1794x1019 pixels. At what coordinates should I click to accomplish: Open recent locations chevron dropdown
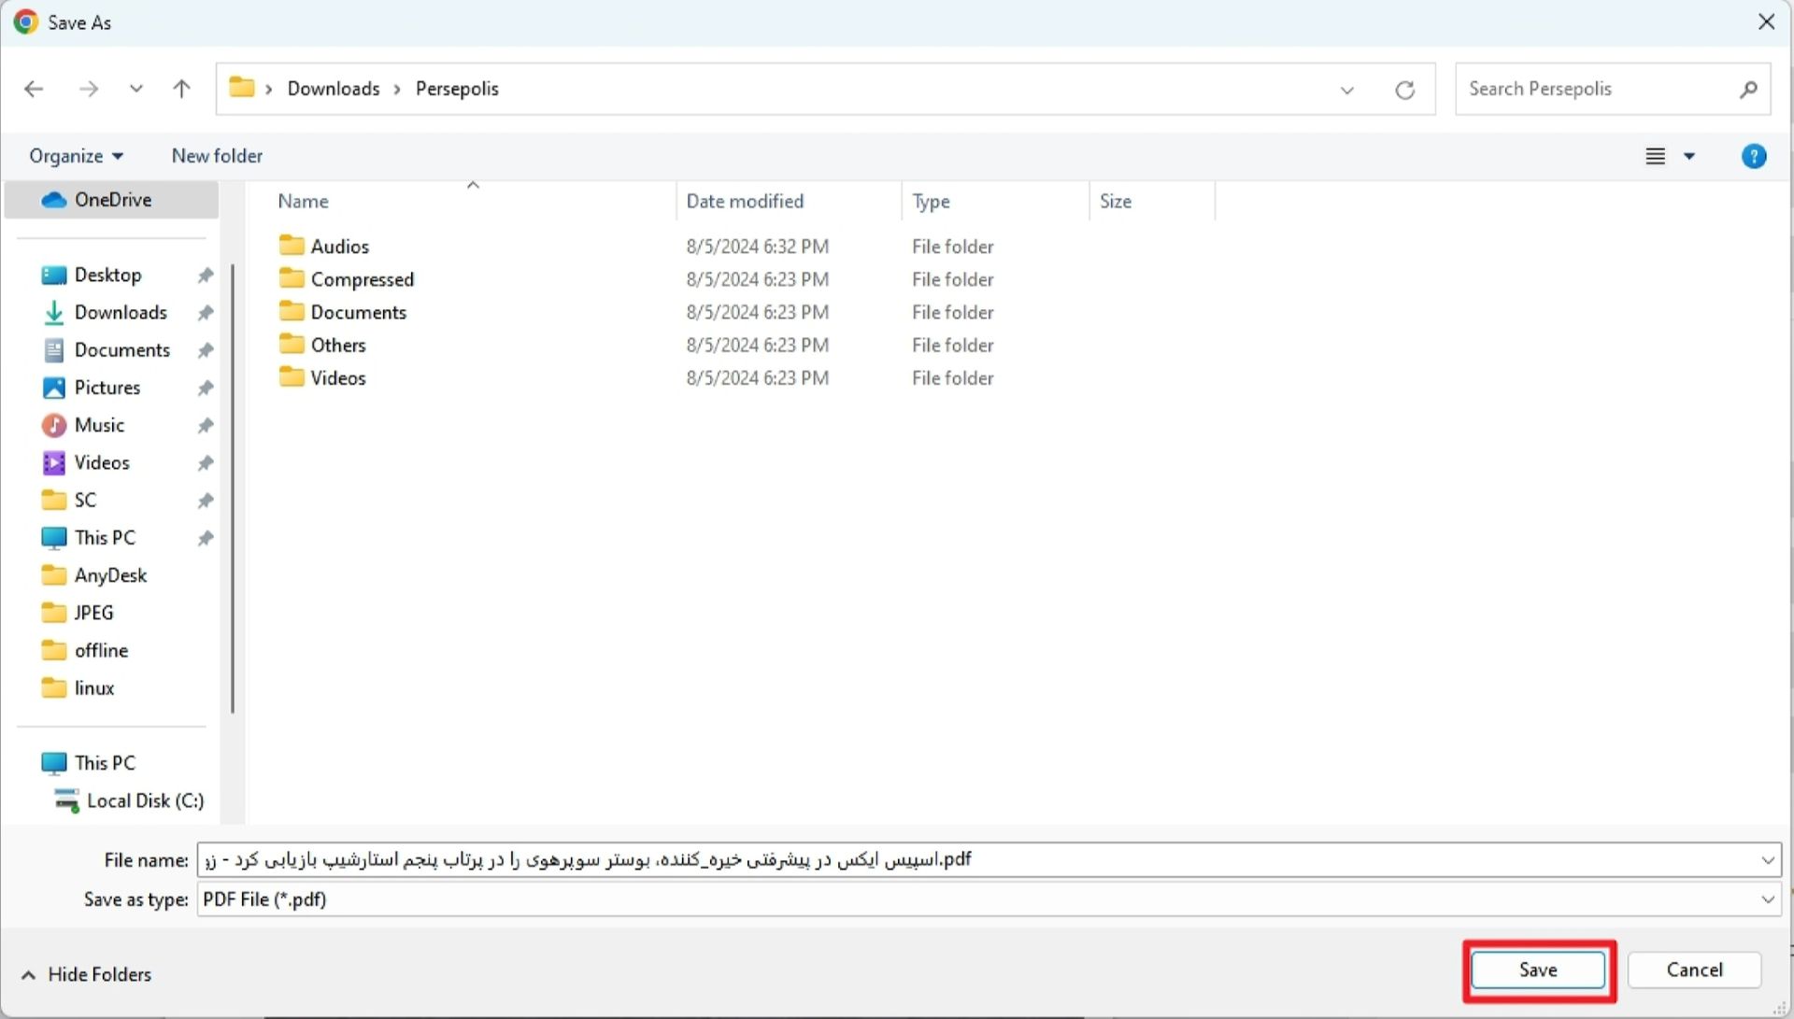pyautogui.click(x=136, y=89)
